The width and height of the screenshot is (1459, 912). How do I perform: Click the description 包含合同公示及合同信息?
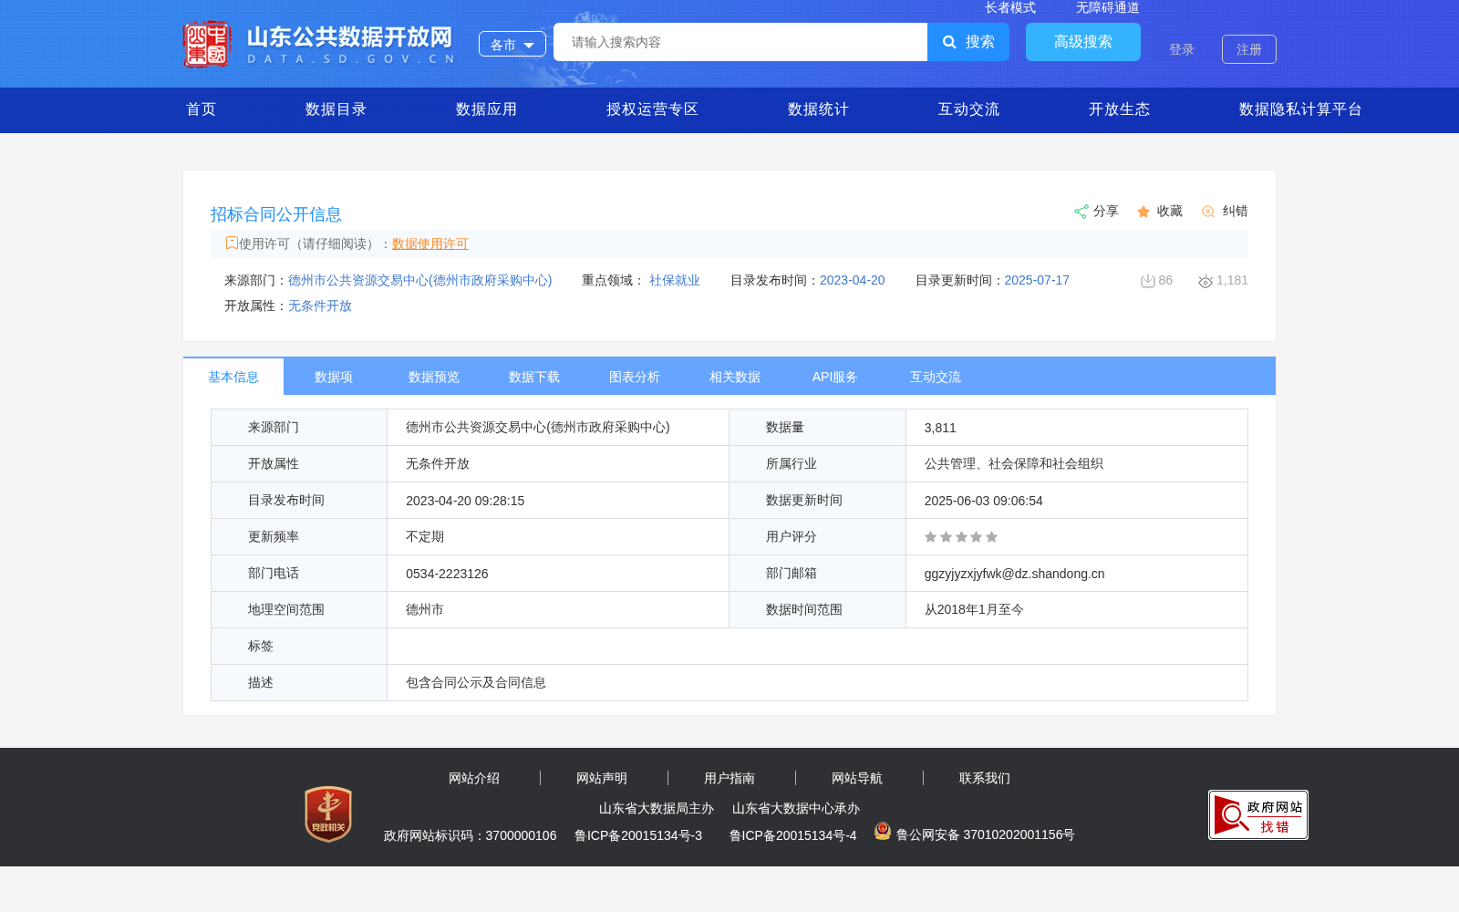click(476, 682)
